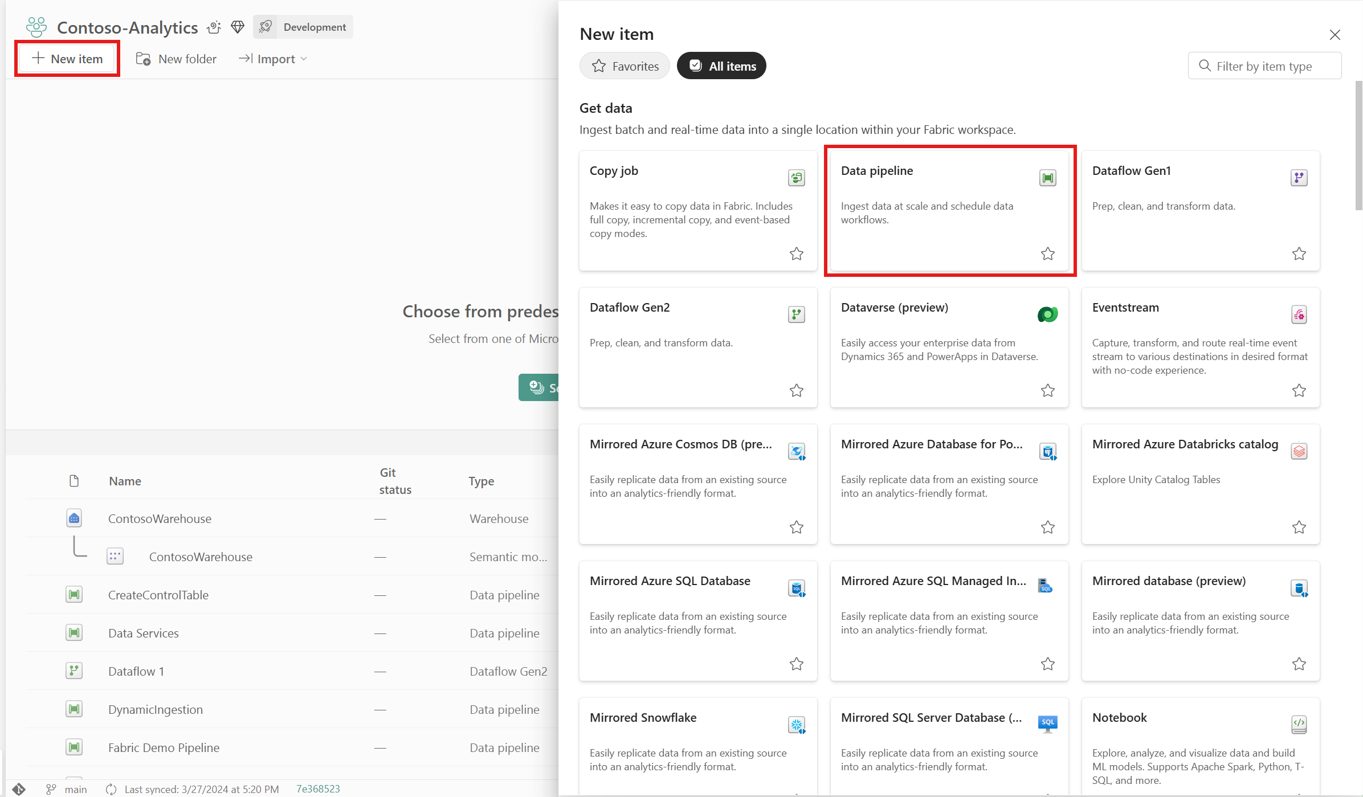Open the Import dropdown menu
This screenshot has height=797, width=1363.
272,59
